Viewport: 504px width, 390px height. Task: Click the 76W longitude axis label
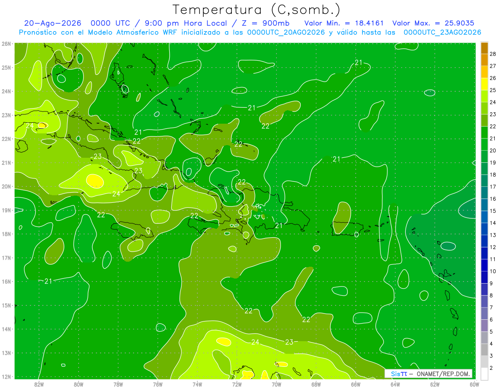(158, 384)
